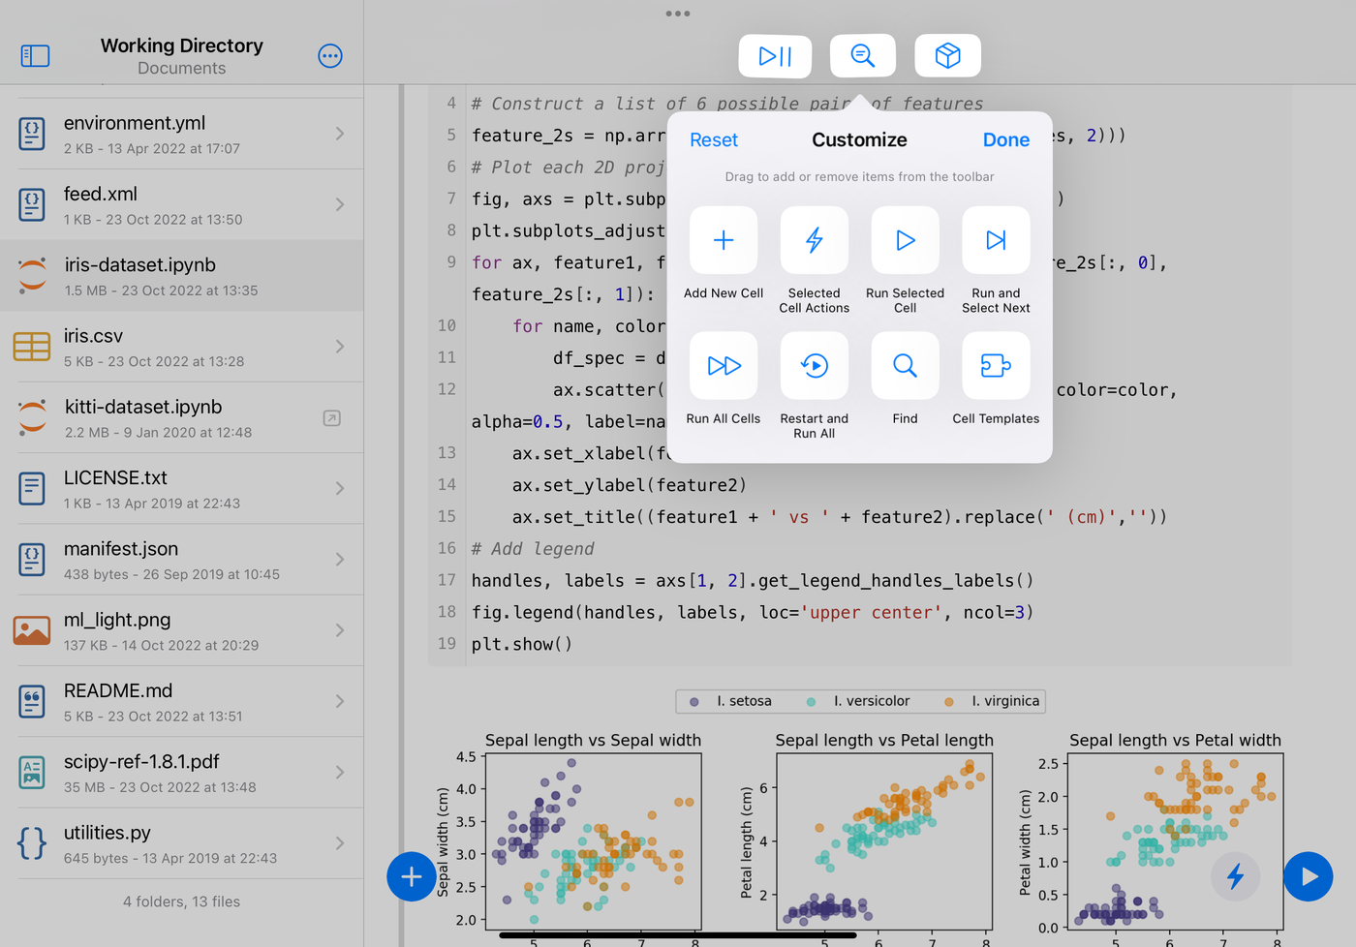Open the package cube toolbar button
The width and height of the screenshot is (1356, 947).
[x=947, y=56]
